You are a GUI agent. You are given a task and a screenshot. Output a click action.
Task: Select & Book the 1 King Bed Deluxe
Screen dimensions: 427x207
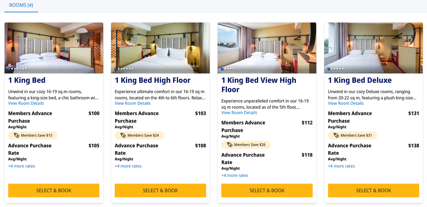373,190
